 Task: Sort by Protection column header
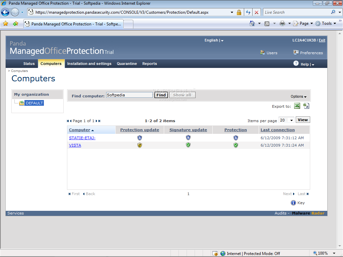(235, 130)
